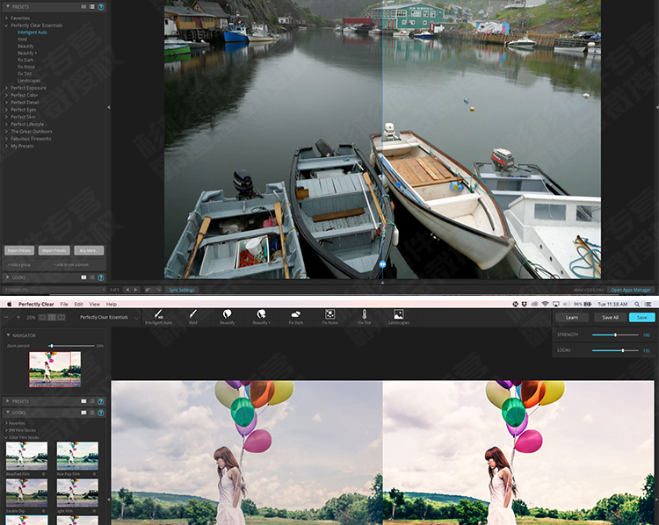Apply the Vivid preset brush icon

point(193,314)
